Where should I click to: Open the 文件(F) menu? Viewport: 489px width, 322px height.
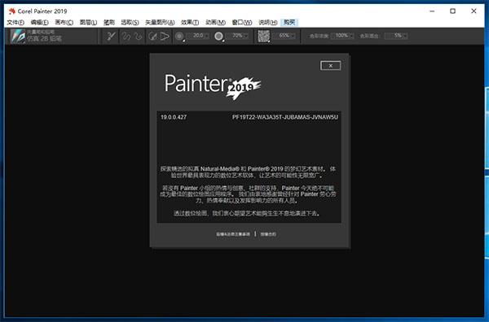click(15, 23)
